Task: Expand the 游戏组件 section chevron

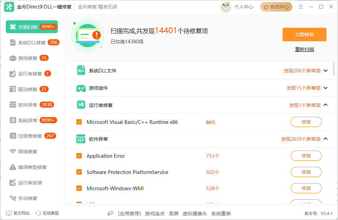Action: click(x=326, y=88)
